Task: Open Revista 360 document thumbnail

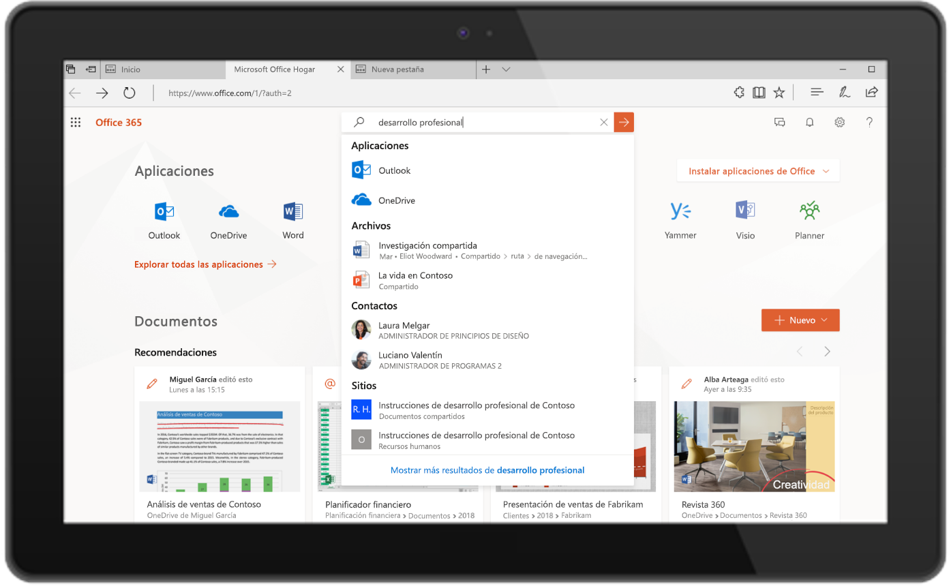Action: 754,446
